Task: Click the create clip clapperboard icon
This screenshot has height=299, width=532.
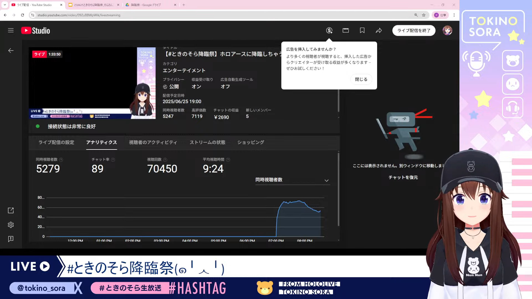Action: (346, 30)
